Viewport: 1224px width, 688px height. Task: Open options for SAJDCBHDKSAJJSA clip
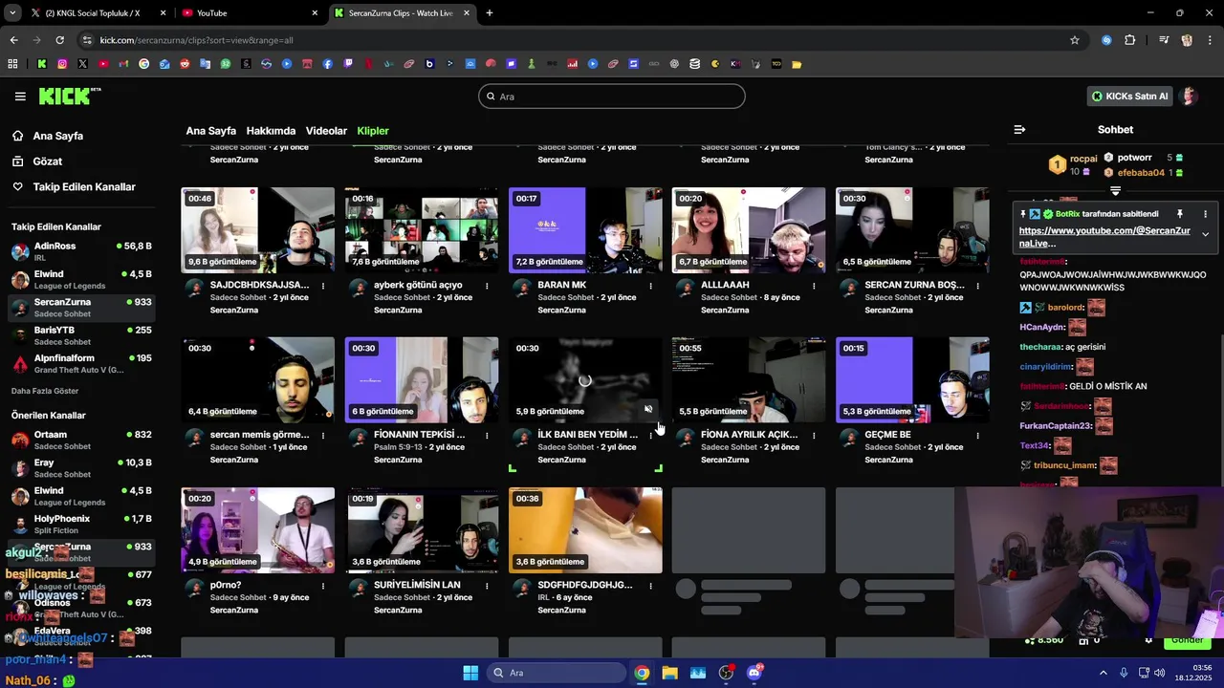pyautogui.click(x=323, y=286)
